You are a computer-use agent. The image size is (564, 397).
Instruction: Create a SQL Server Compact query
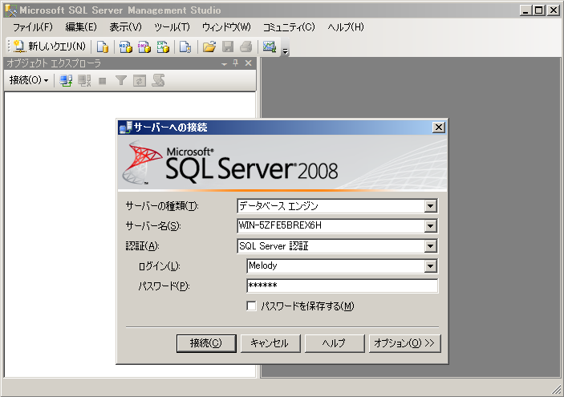(x=185, y=47)
